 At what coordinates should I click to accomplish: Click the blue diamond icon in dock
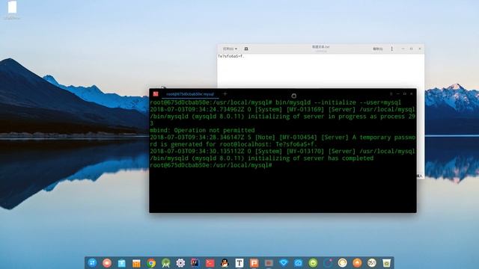tap(284, 263)
